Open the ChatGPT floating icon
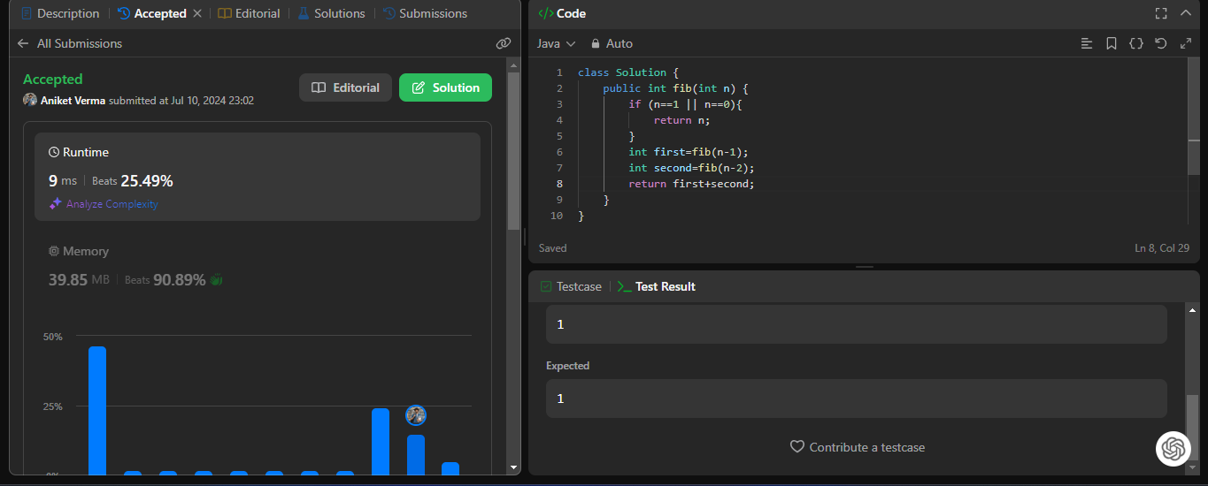This screenshot has width=1208, height=486. pos(1173,449)
